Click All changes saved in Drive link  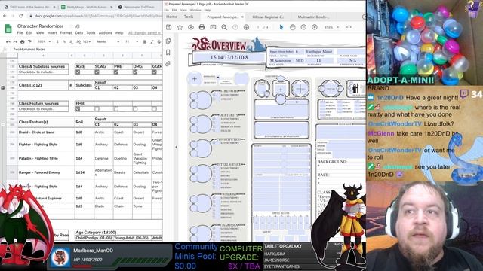pyautogui.click(x=145, y=33)
